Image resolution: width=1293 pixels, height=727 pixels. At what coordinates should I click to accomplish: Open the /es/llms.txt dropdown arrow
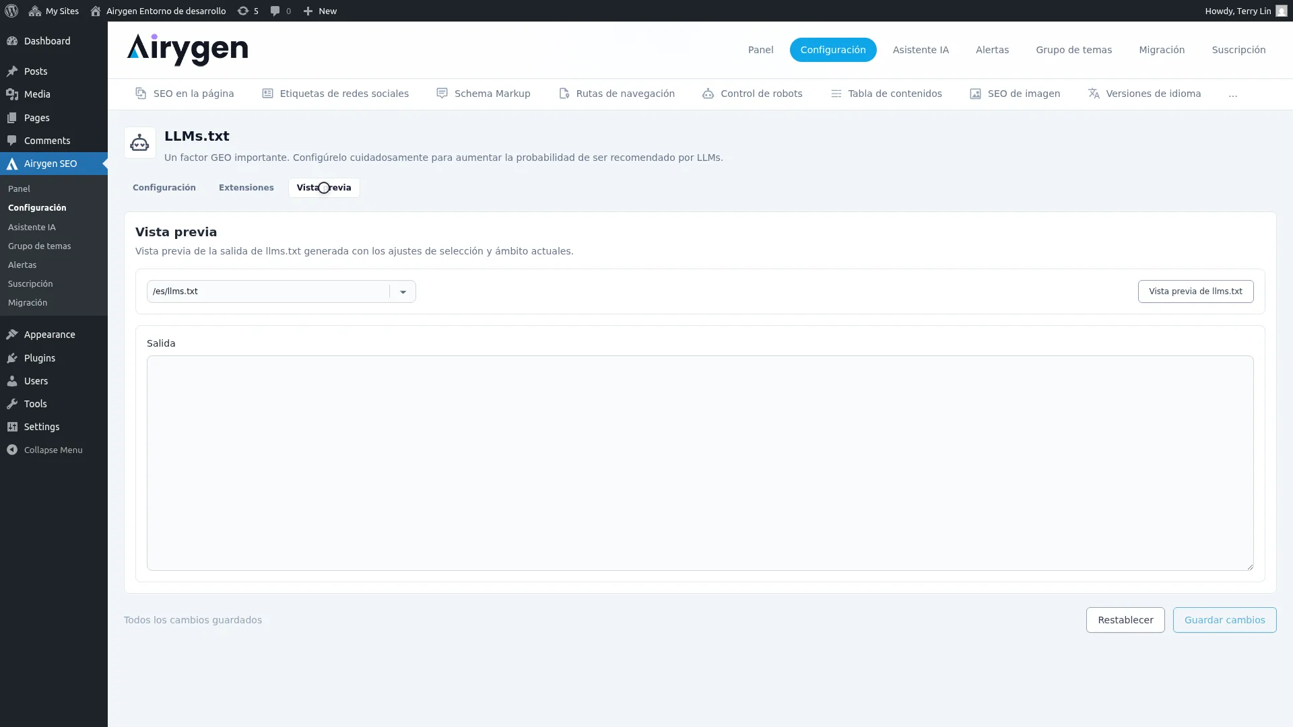coord(403,291)
